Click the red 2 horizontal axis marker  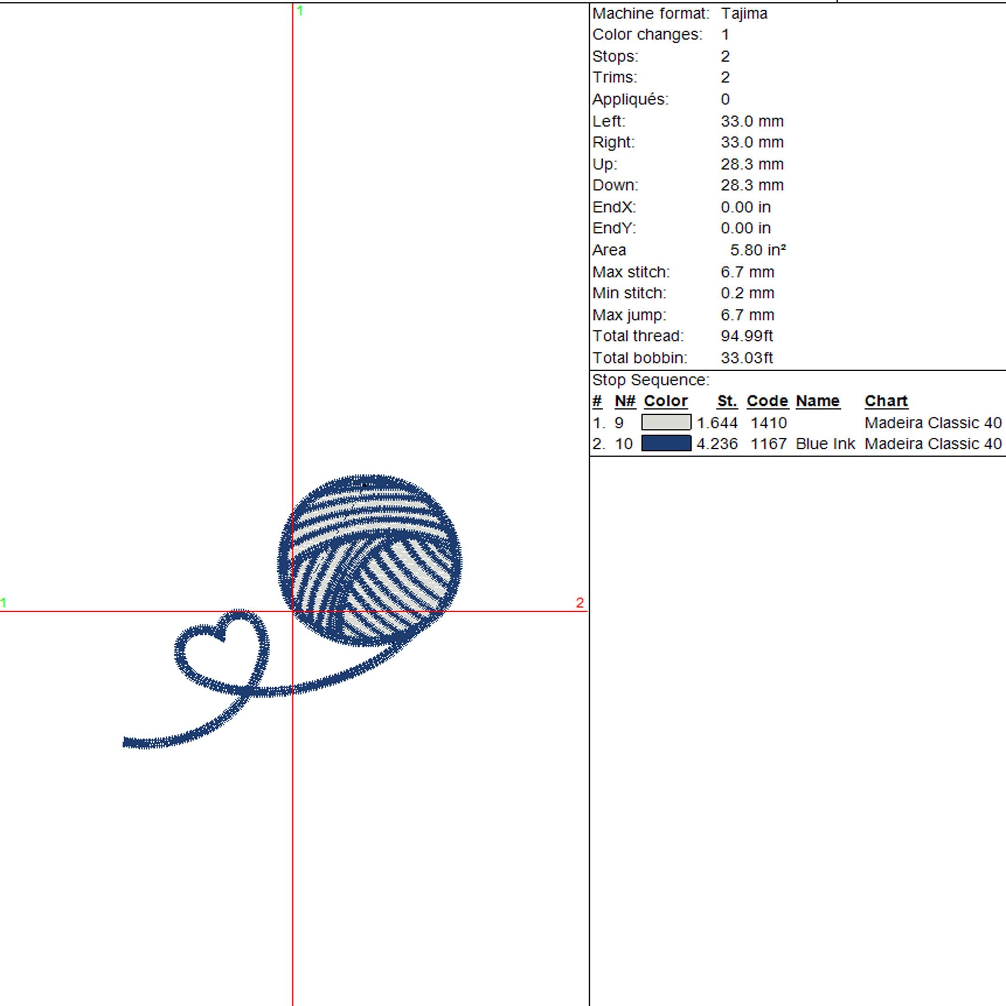[x=579, y=602]
